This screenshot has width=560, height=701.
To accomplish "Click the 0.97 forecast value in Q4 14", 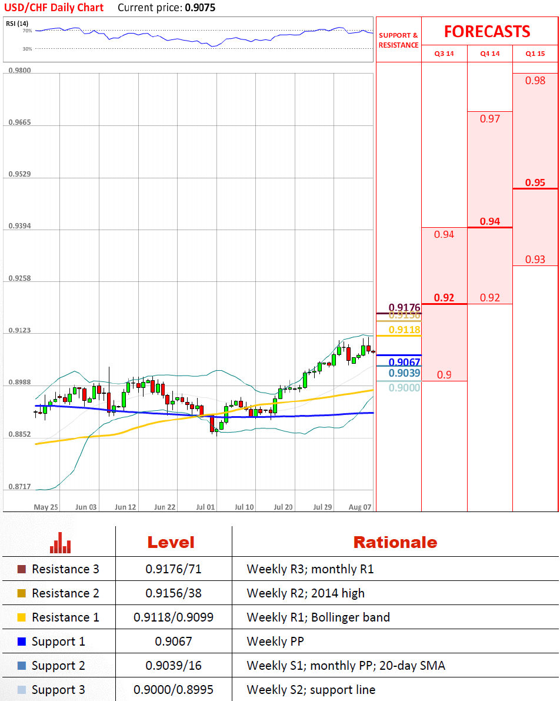I will coord(489,119).
